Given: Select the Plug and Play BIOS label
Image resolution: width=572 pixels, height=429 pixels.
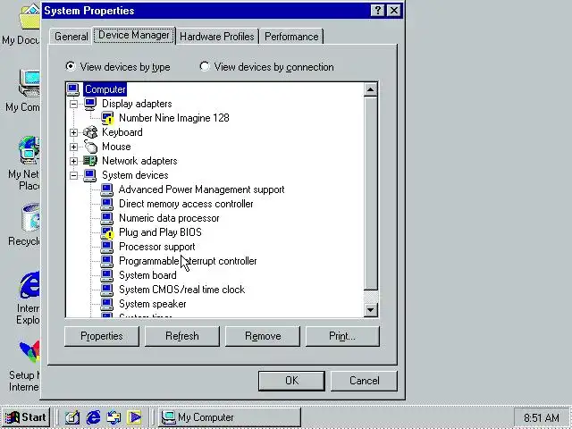Looking at the screenshot, I should tap(160, 232).
